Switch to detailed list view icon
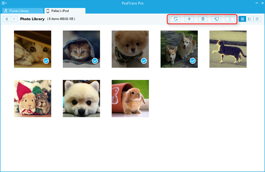 (250, 19)
